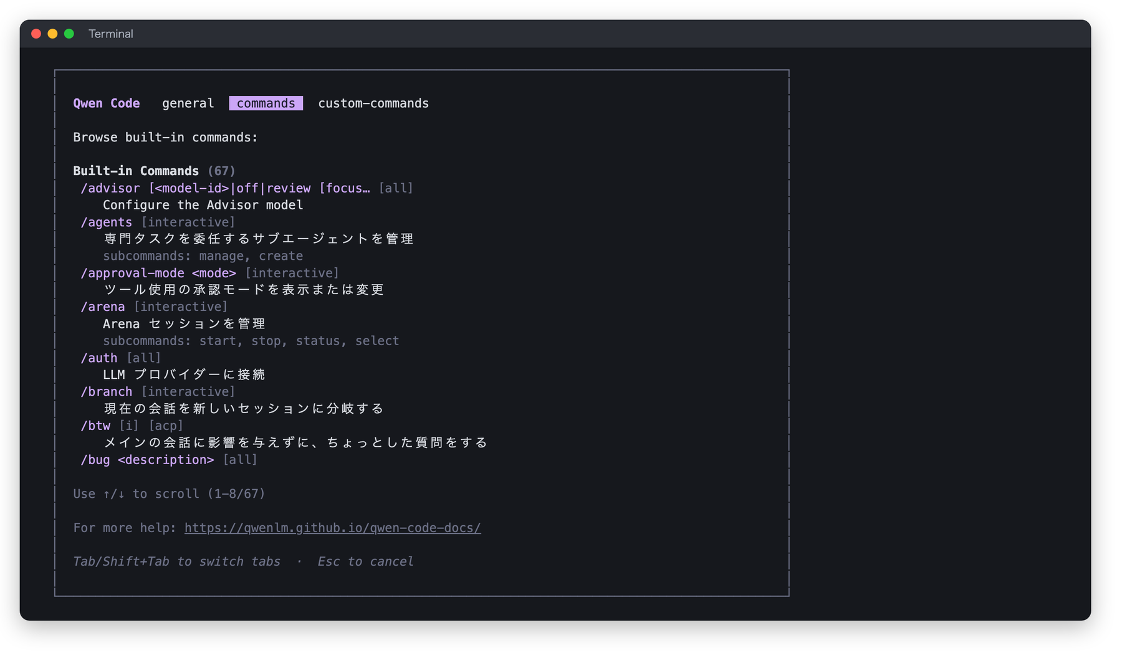Minimize the Terminal with yellow button
1122x658 pixels.
pyautogui.click(x=52, y=34)
